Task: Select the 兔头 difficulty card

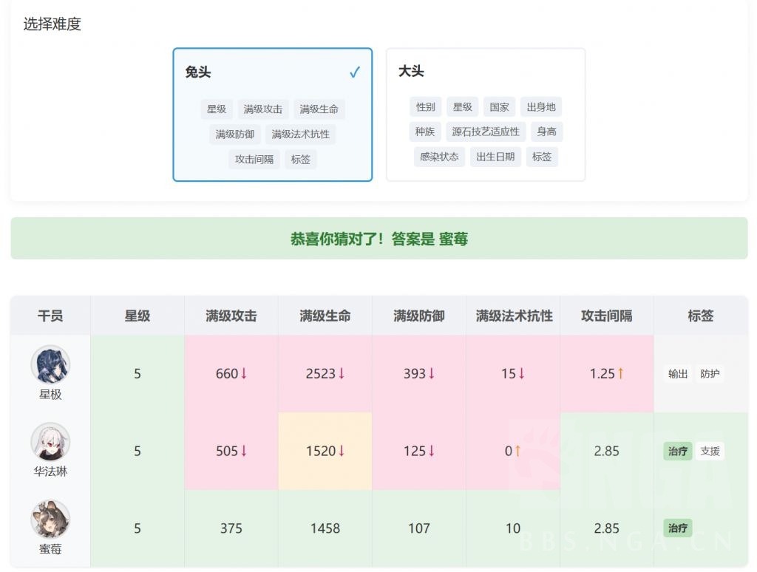Action: pos(272,115)
